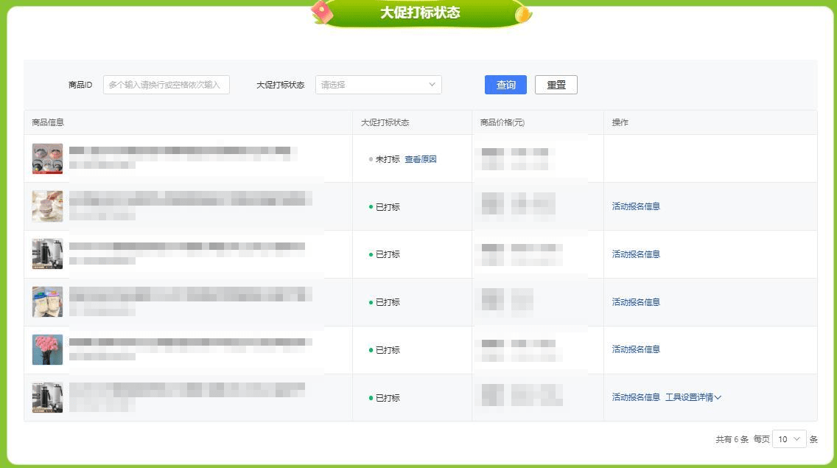Open the ceramic bowls product thumbnail
Screen dimensions: 837x468
click(x=47, y=206)
